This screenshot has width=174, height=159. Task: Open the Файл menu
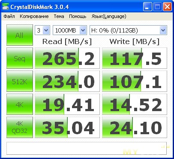tap(9, 16)
